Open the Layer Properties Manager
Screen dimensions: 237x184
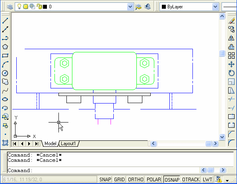10,7
